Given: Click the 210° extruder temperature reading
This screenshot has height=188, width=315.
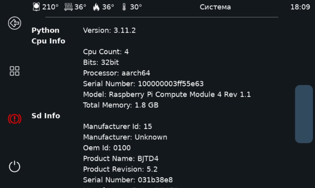Looking at the screenshot, I should click(x=50, y=7).
